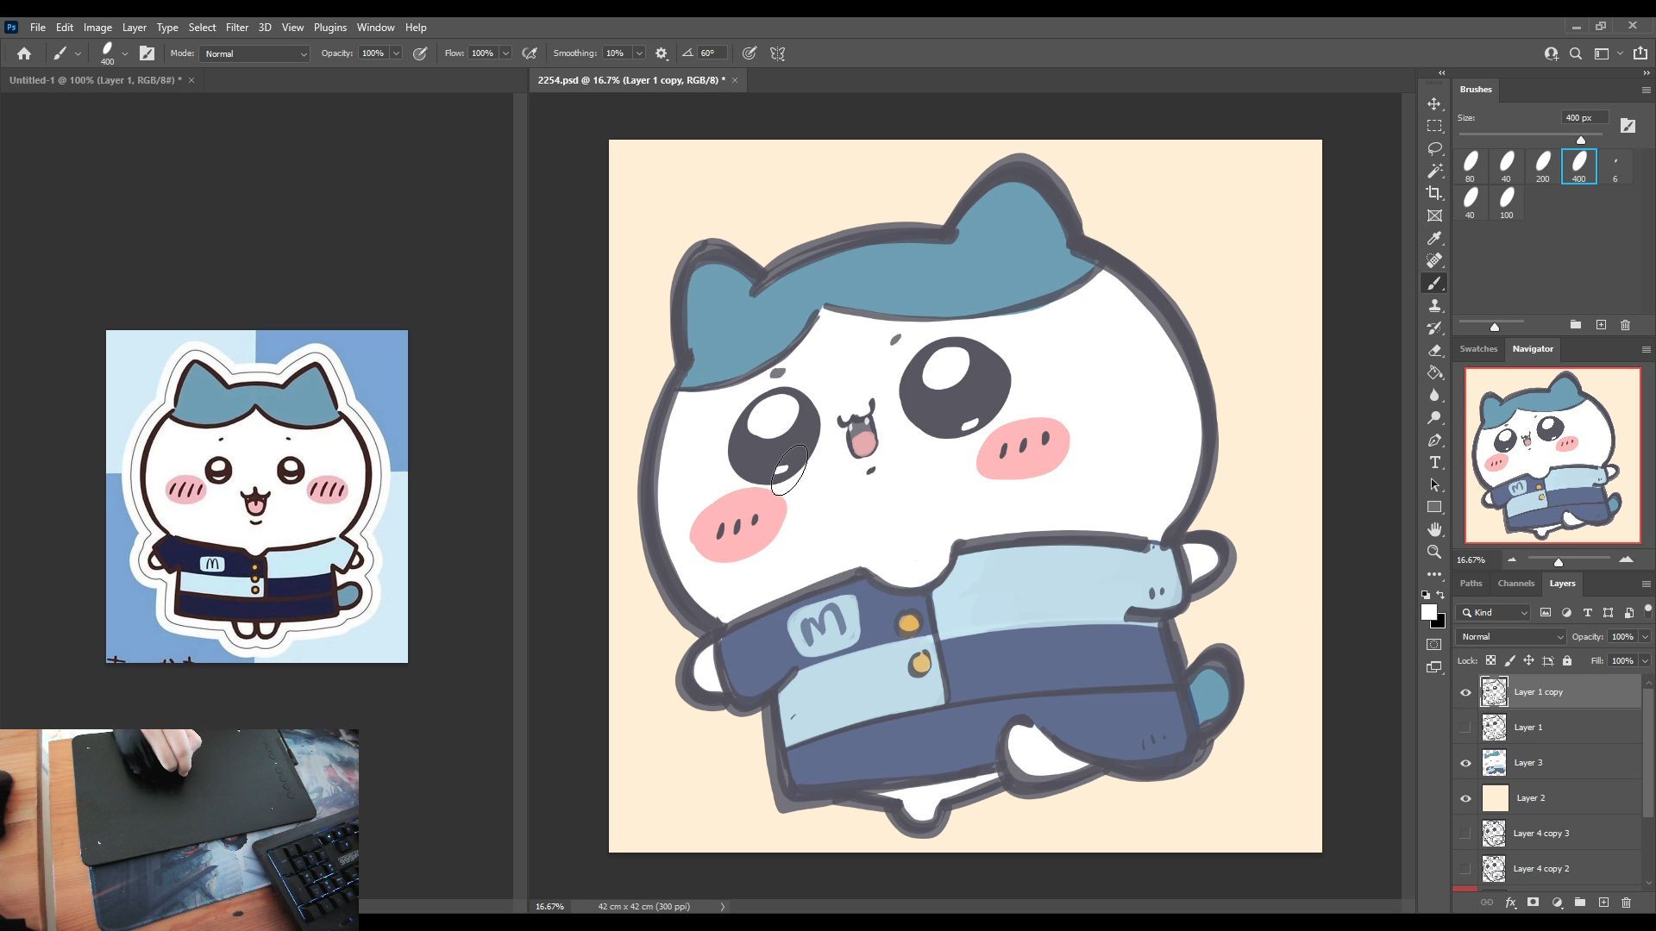The image size is (1656, 931).
Task: Open the Image menu
Action: coord(97,28)
